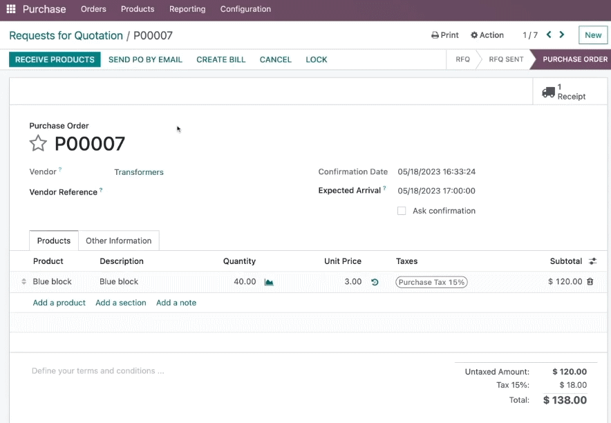
Task: Click the Print printer icon
Action: coord(435,35)
